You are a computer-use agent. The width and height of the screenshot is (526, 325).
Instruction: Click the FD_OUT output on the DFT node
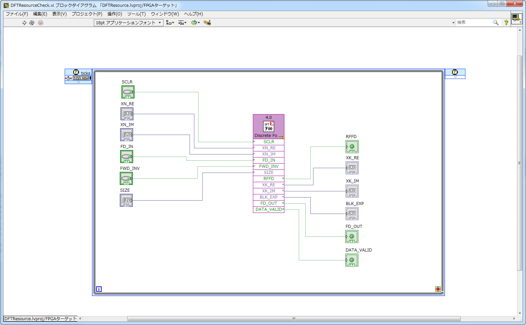[x=269, y=203]
